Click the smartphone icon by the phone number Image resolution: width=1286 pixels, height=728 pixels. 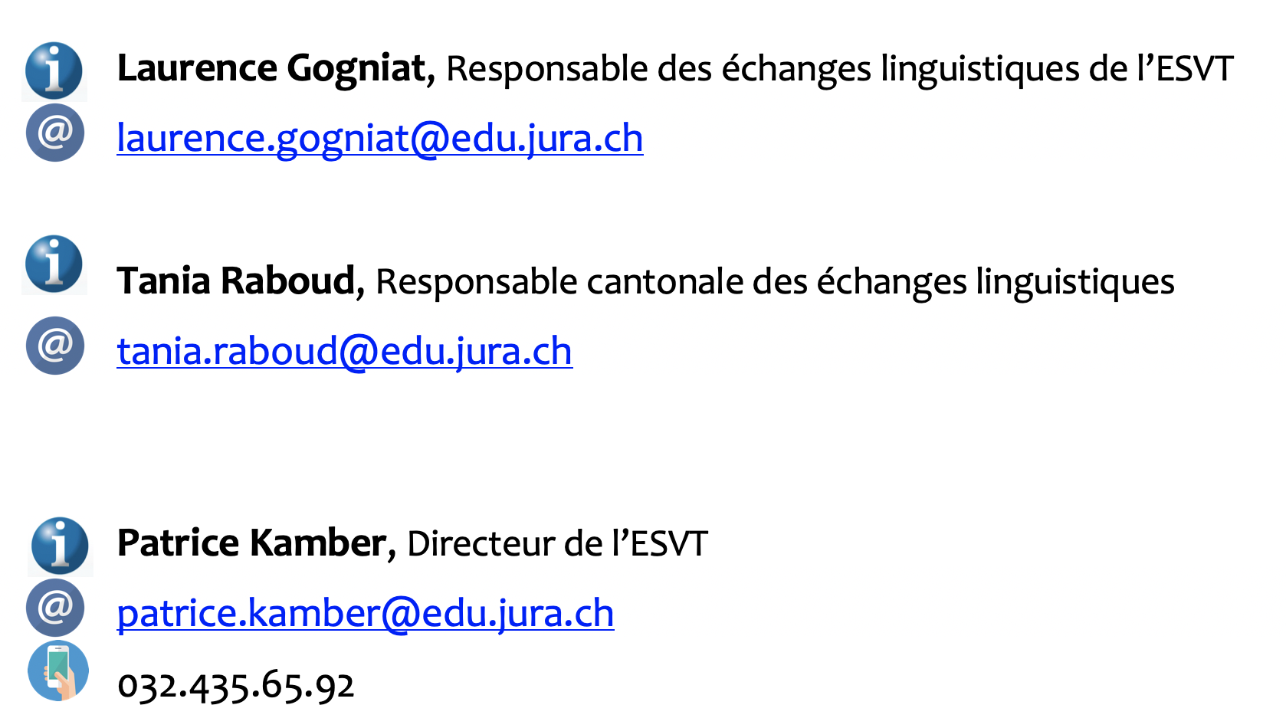tap(58, 671)
